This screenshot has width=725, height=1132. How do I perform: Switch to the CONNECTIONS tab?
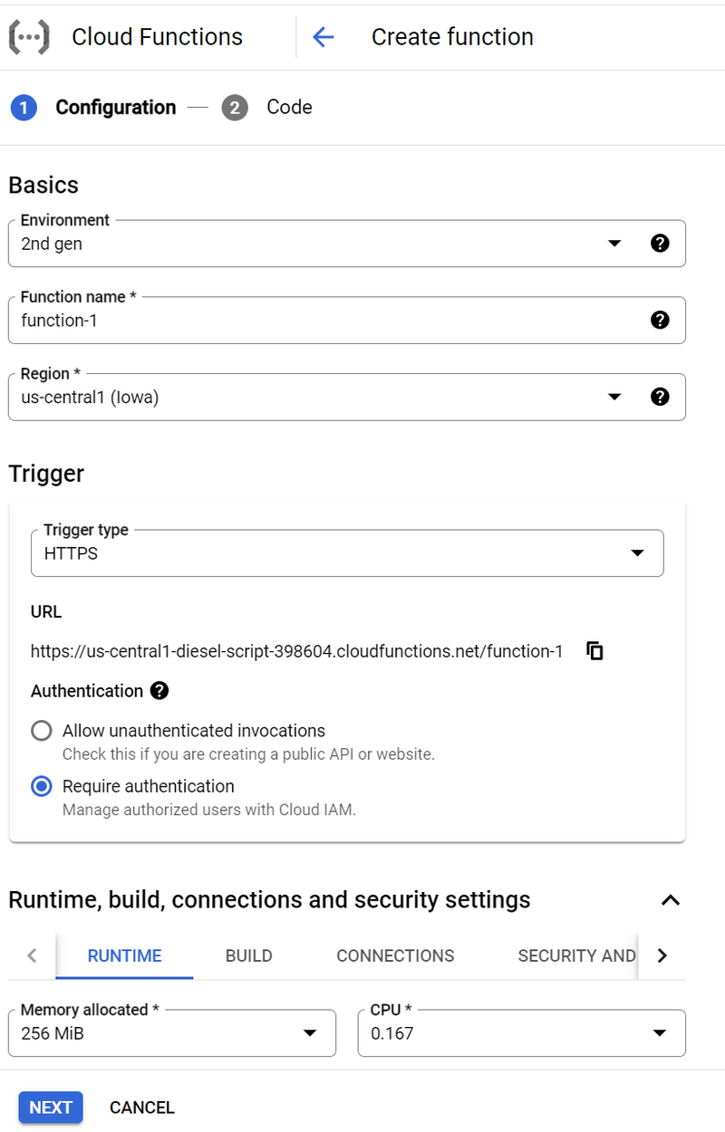tap(395, 955)
